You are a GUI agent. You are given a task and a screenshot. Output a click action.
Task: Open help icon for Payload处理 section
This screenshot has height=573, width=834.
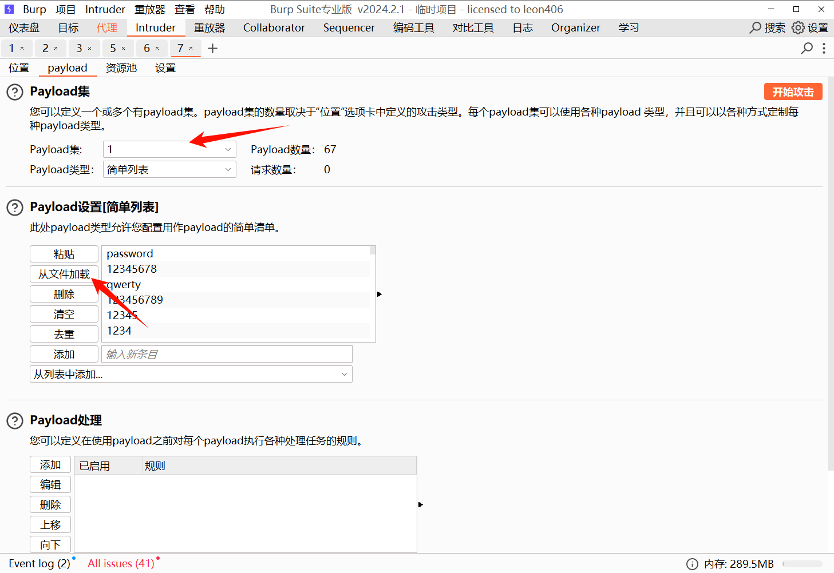pyautogui.click(x=15, y=420)
